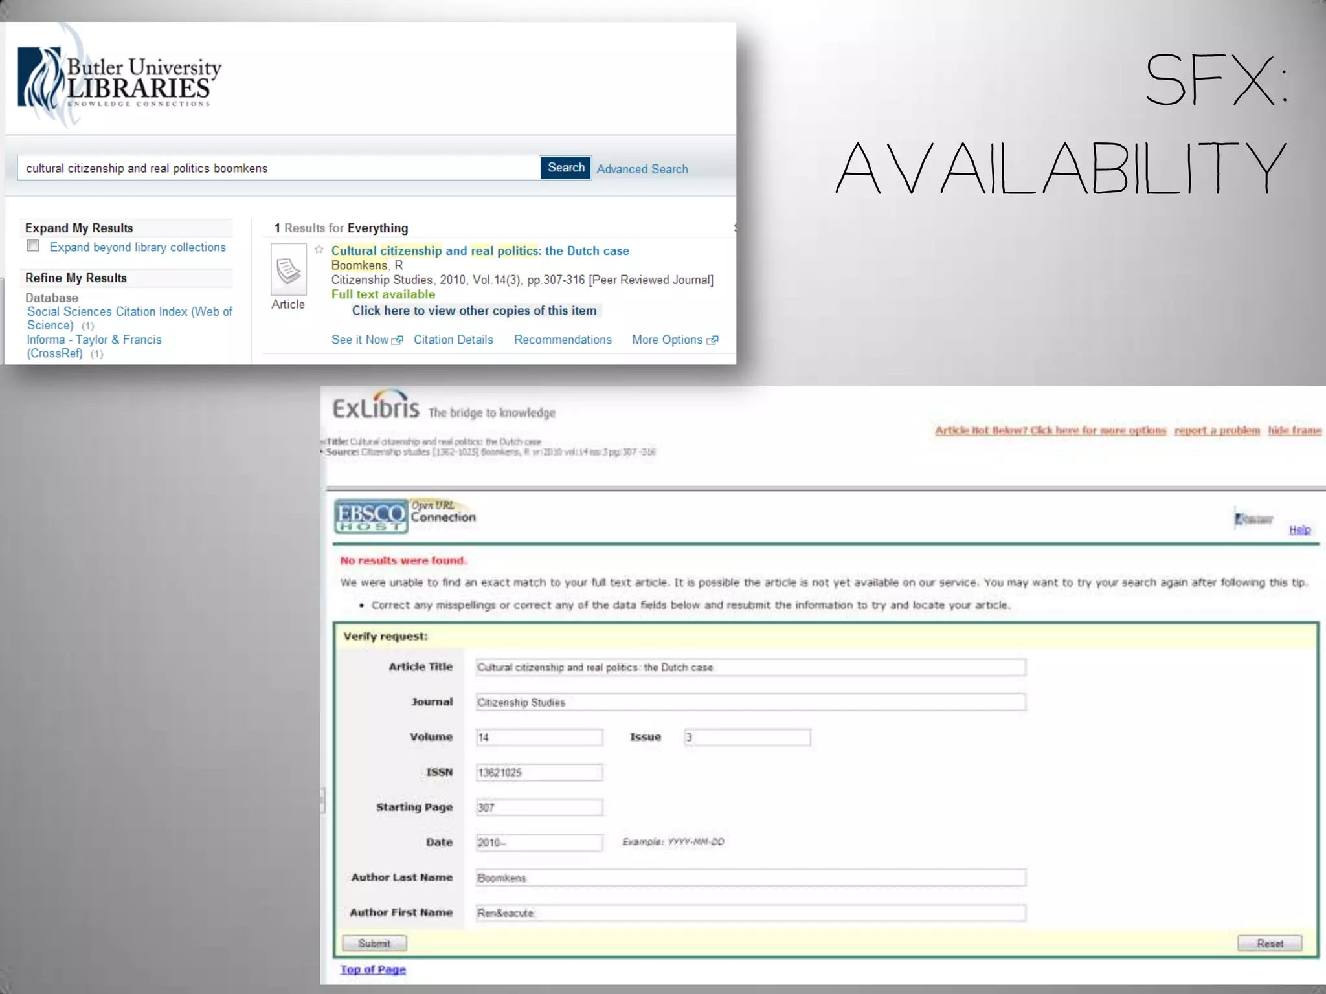Expand view other copies of this item
Viewport: 1326px width, 994px height.
tap(474, 311)
